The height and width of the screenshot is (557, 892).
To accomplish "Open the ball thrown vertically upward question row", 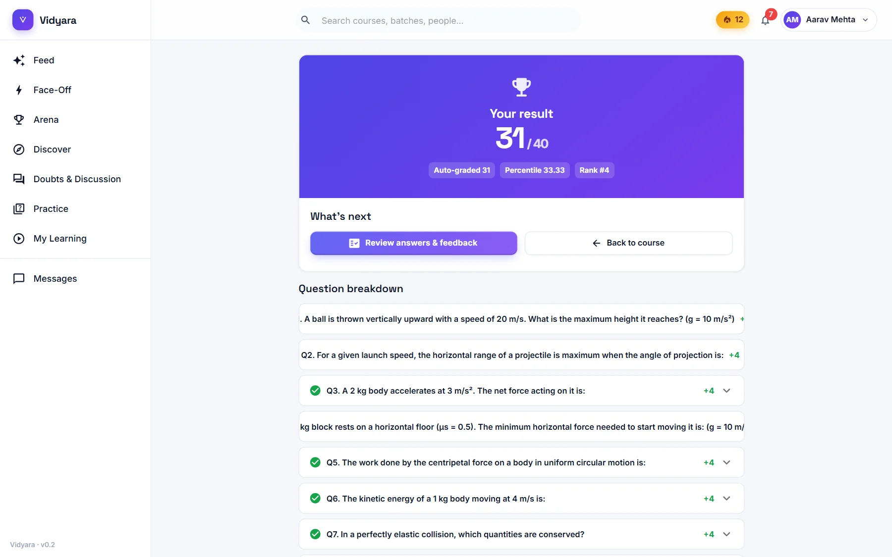I will tap(521, 319).
